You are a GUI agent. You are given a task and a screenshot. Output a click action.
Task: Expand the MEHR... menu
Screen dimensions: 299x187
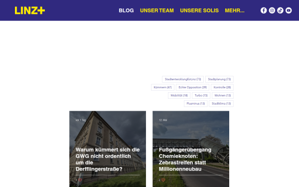click(x=235, y=10)
